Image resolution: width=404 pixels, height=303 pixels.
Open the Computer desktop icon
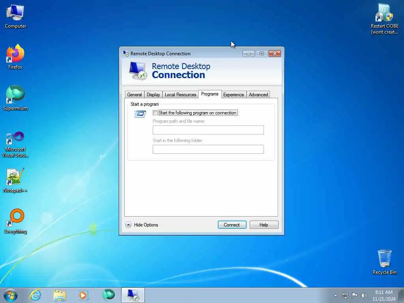point(15,17)
